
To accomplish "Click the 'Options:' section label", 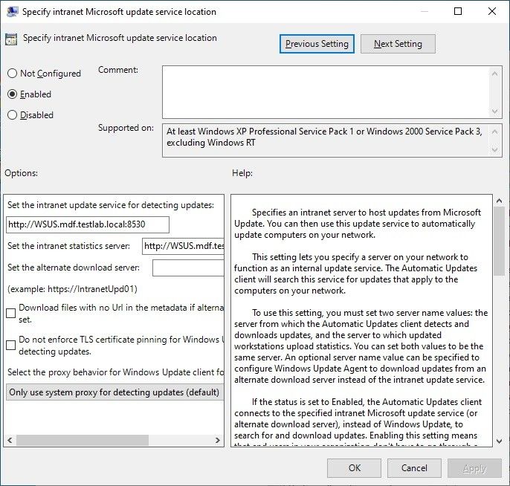I will tap(21, 173).
